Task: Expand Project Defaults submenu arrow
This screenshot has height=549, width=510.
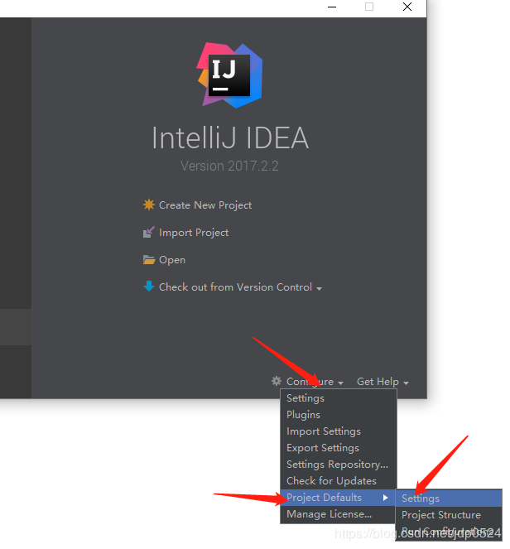Action: pyautogui.click(x=385, y=498)
